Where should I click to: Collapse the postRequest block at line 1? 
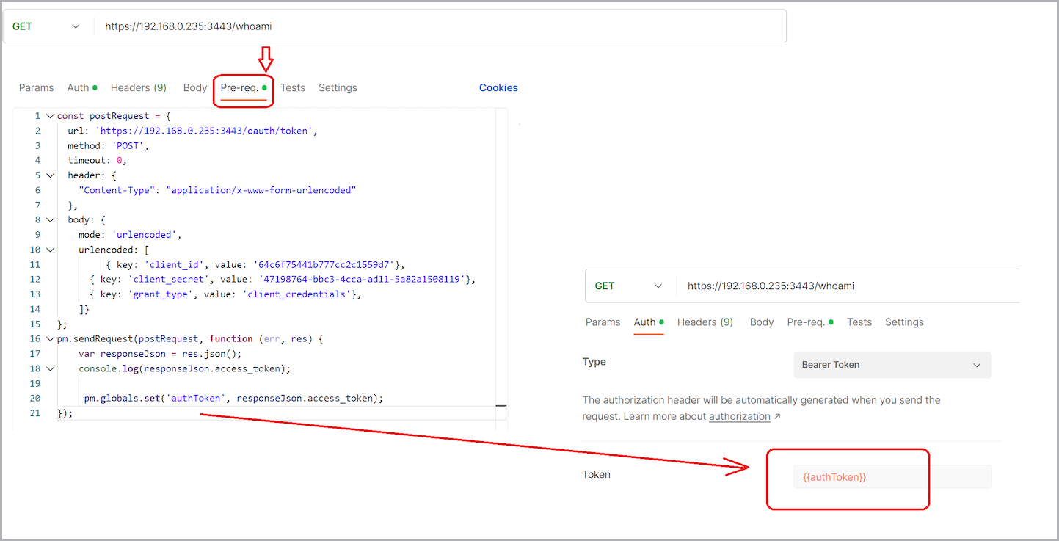(50, 116)
